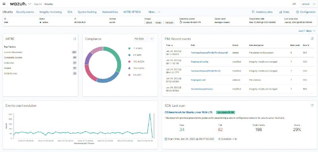The width and height of the screenshot is (318, 152).
Task: Select the nodes group badge
Action: 158,23
